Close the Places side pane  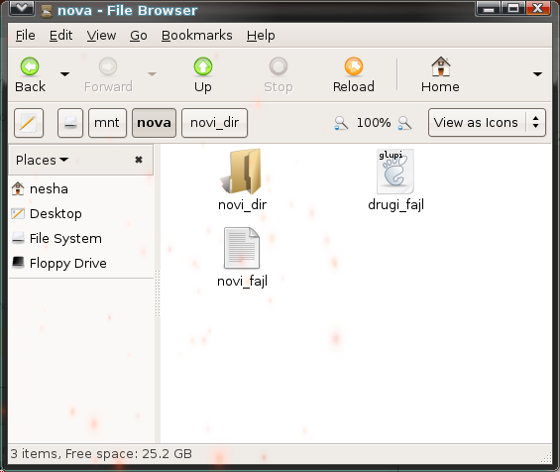pyautogui.click(x=139, y=160)
